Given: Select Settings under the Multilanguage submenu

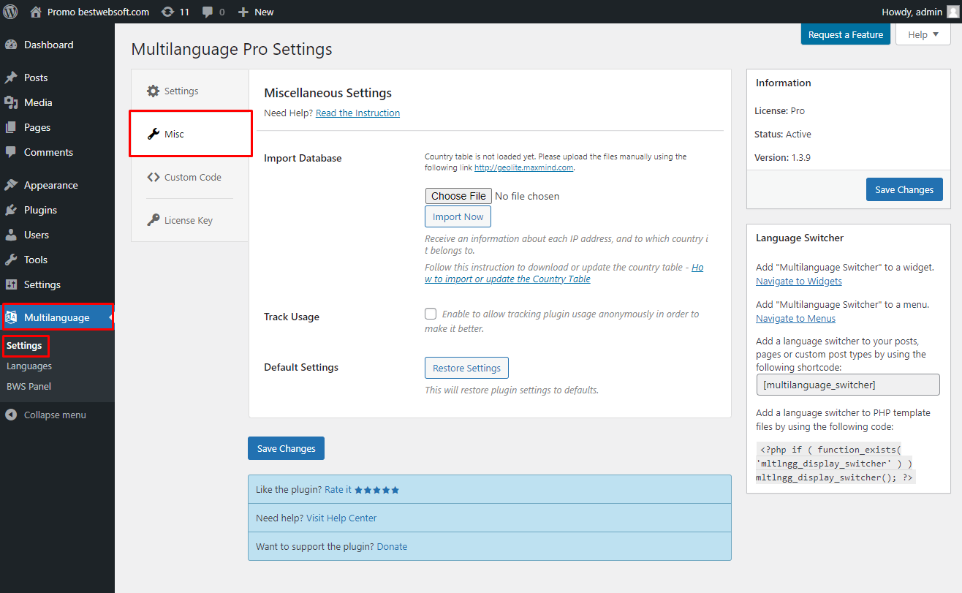Looking at the screenshot, I should click(x=24, y=345).
